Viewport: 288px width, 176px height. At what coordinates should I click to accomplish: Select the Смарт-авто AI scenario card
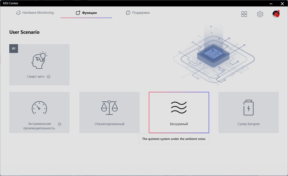[39, 65]
